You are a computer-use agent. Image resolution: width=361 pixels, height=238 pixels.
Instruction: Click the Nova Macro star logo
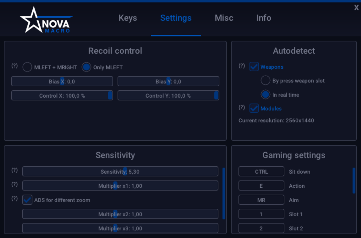[46, 20]
